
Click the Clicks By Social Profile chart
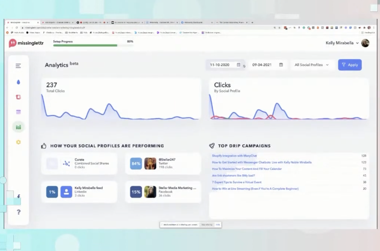pyautogui.click(x=288, y=107)
